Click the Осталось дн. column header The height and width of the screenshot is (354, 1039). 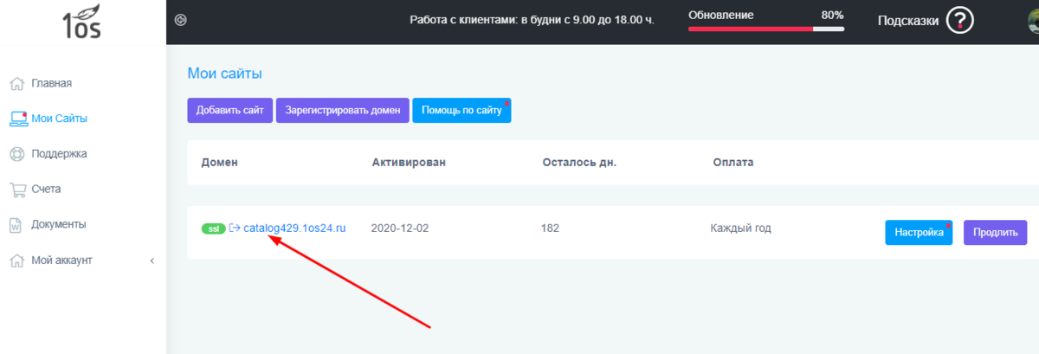pos(579,162)
